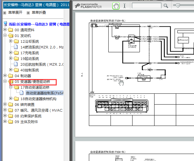Expand the 07 暖风、通风及空调 folder
194x161 pixels.
[x=5, y=110]
